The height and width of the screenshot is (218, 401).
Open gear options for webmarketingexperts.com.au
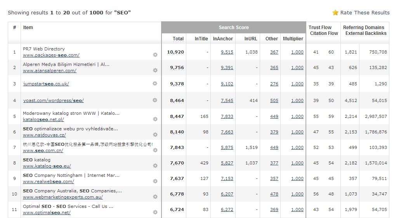155,197
